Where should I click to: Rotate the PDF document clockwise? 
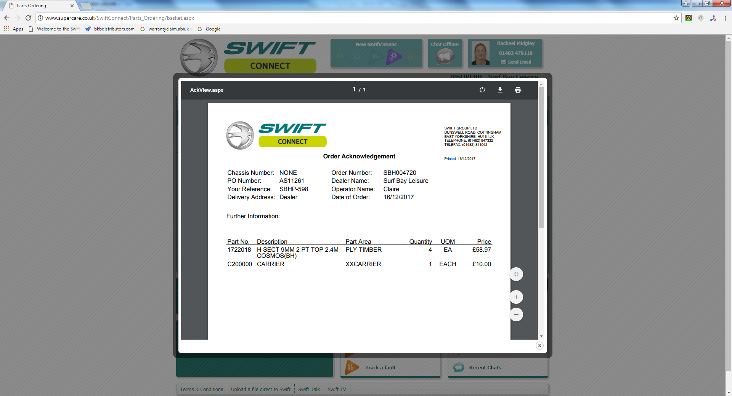coord(482,90)
